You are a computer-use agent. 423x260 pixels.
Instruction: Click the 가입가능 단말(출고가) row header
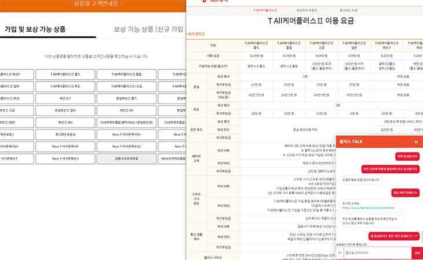(213, 66)
